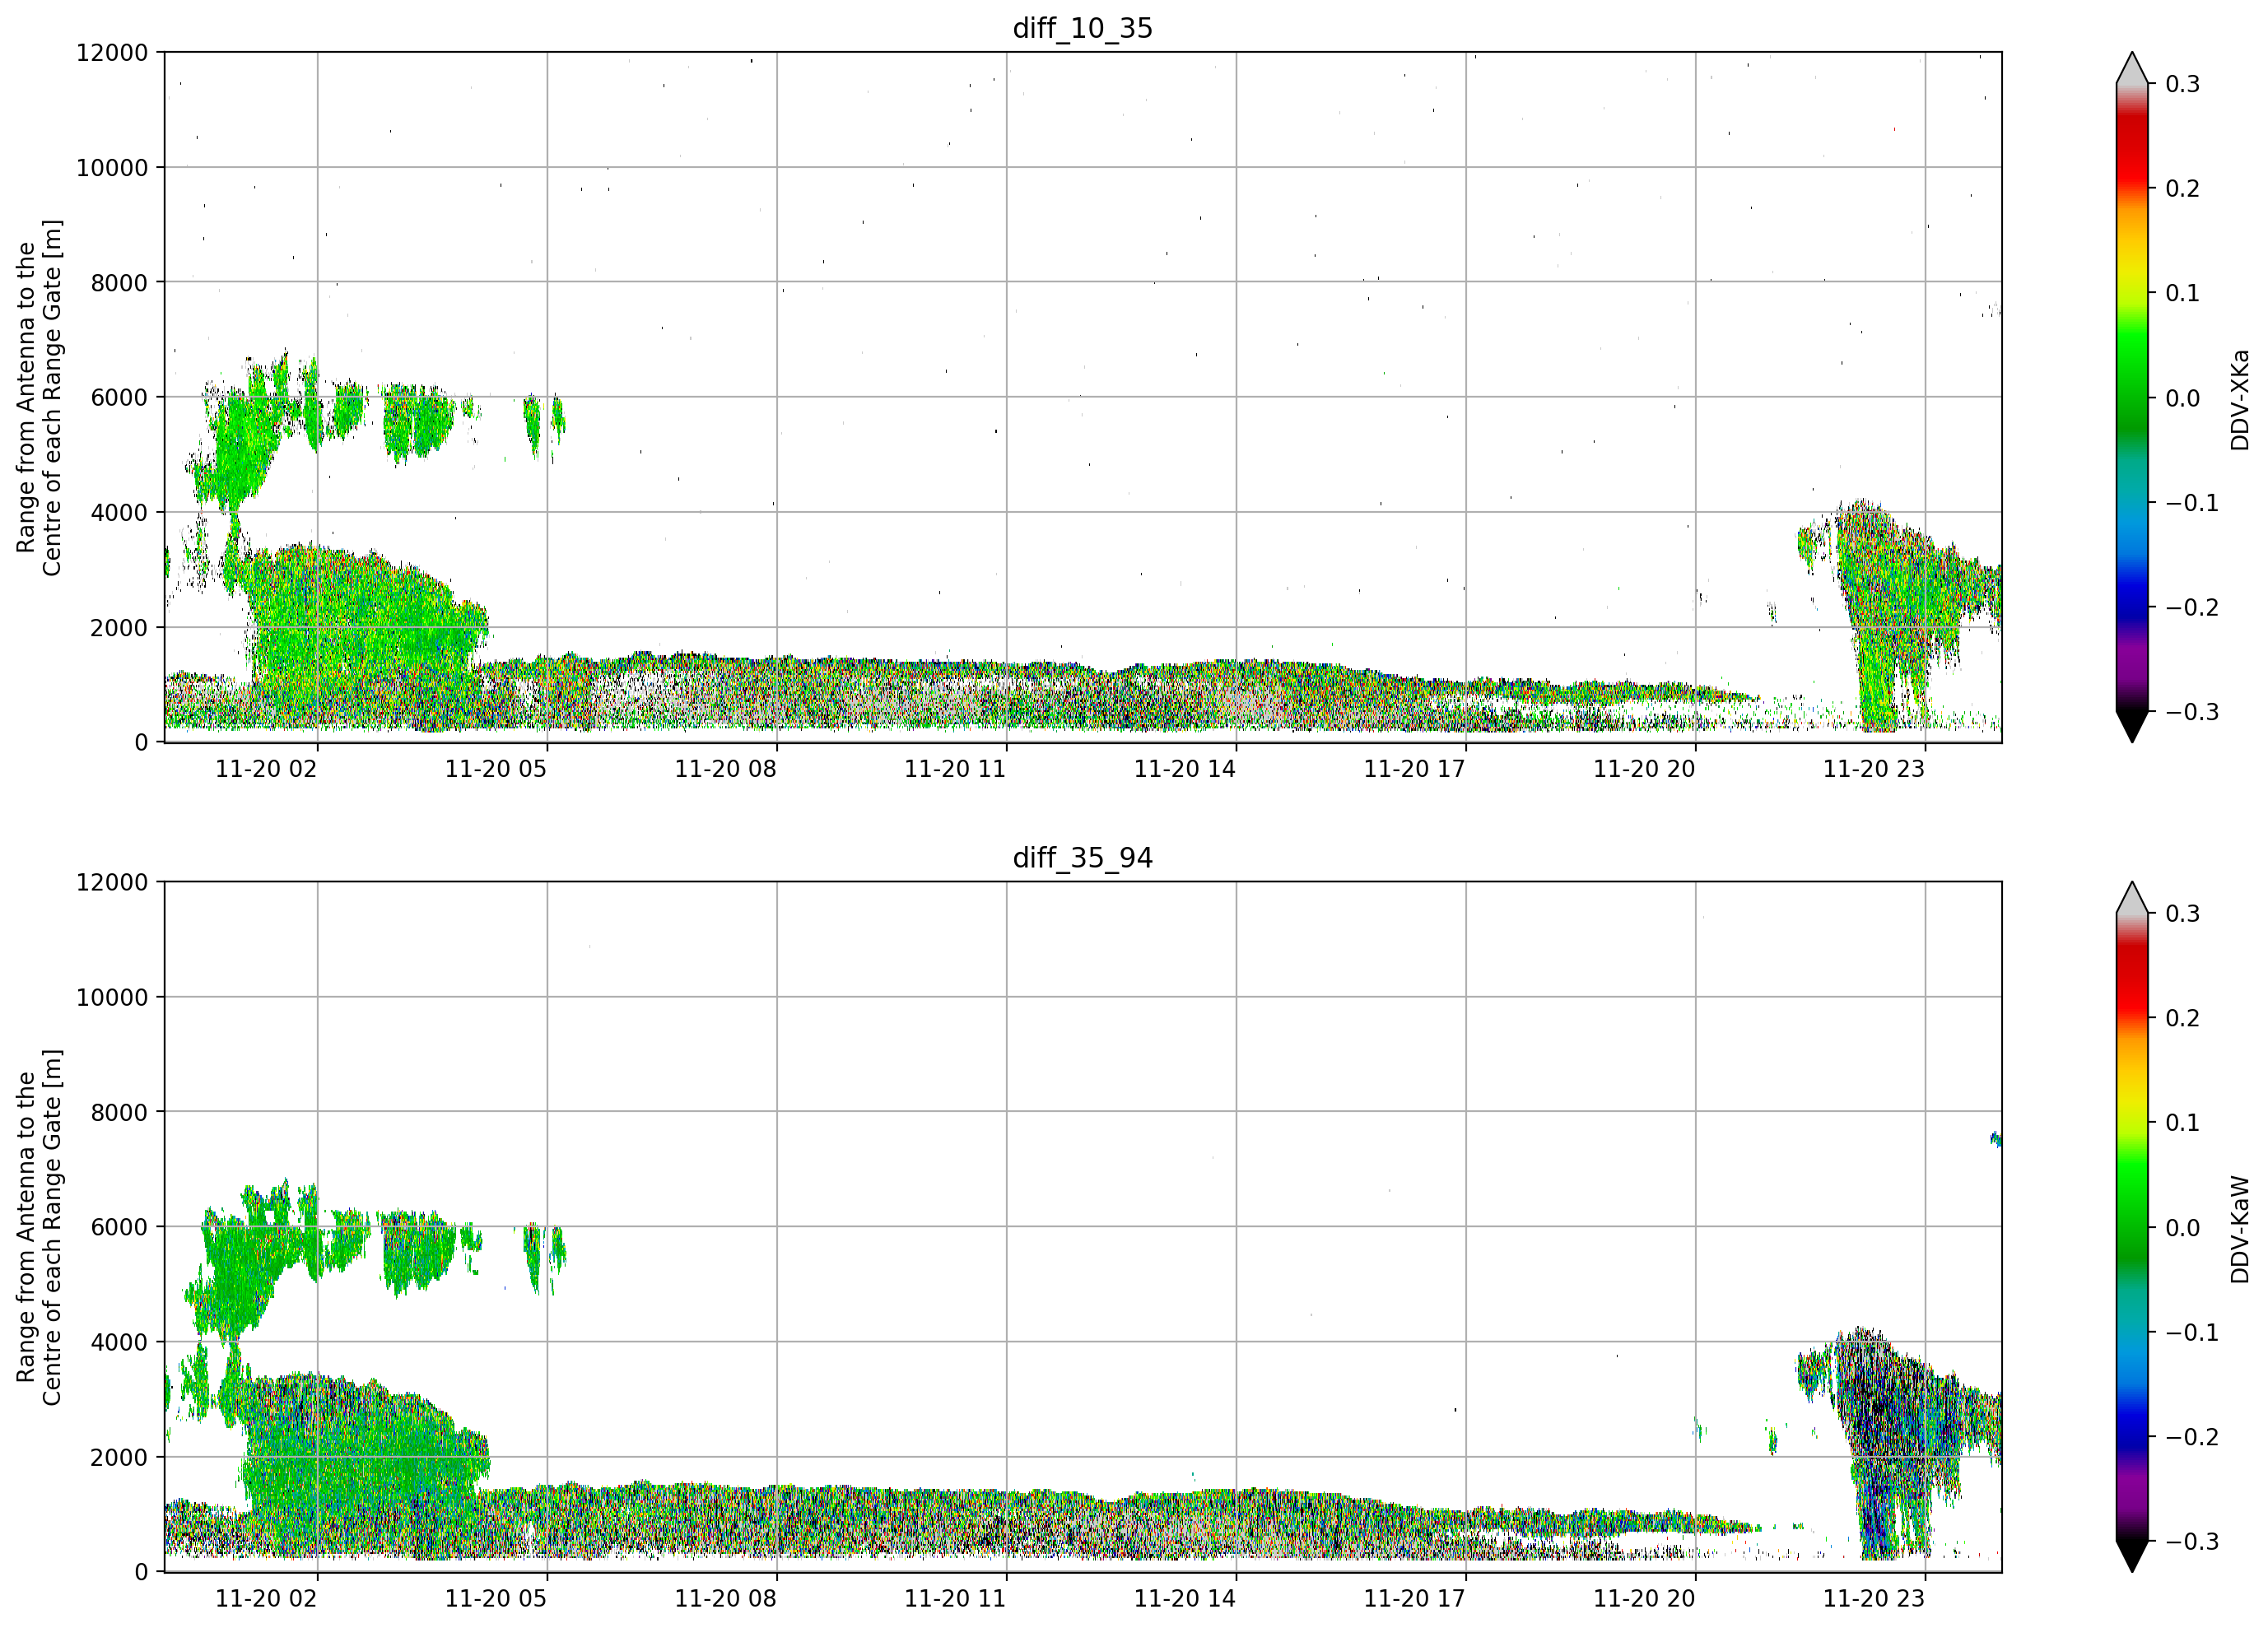Click '11-20 05' time label under diff_35_94

coord(495,1599)
